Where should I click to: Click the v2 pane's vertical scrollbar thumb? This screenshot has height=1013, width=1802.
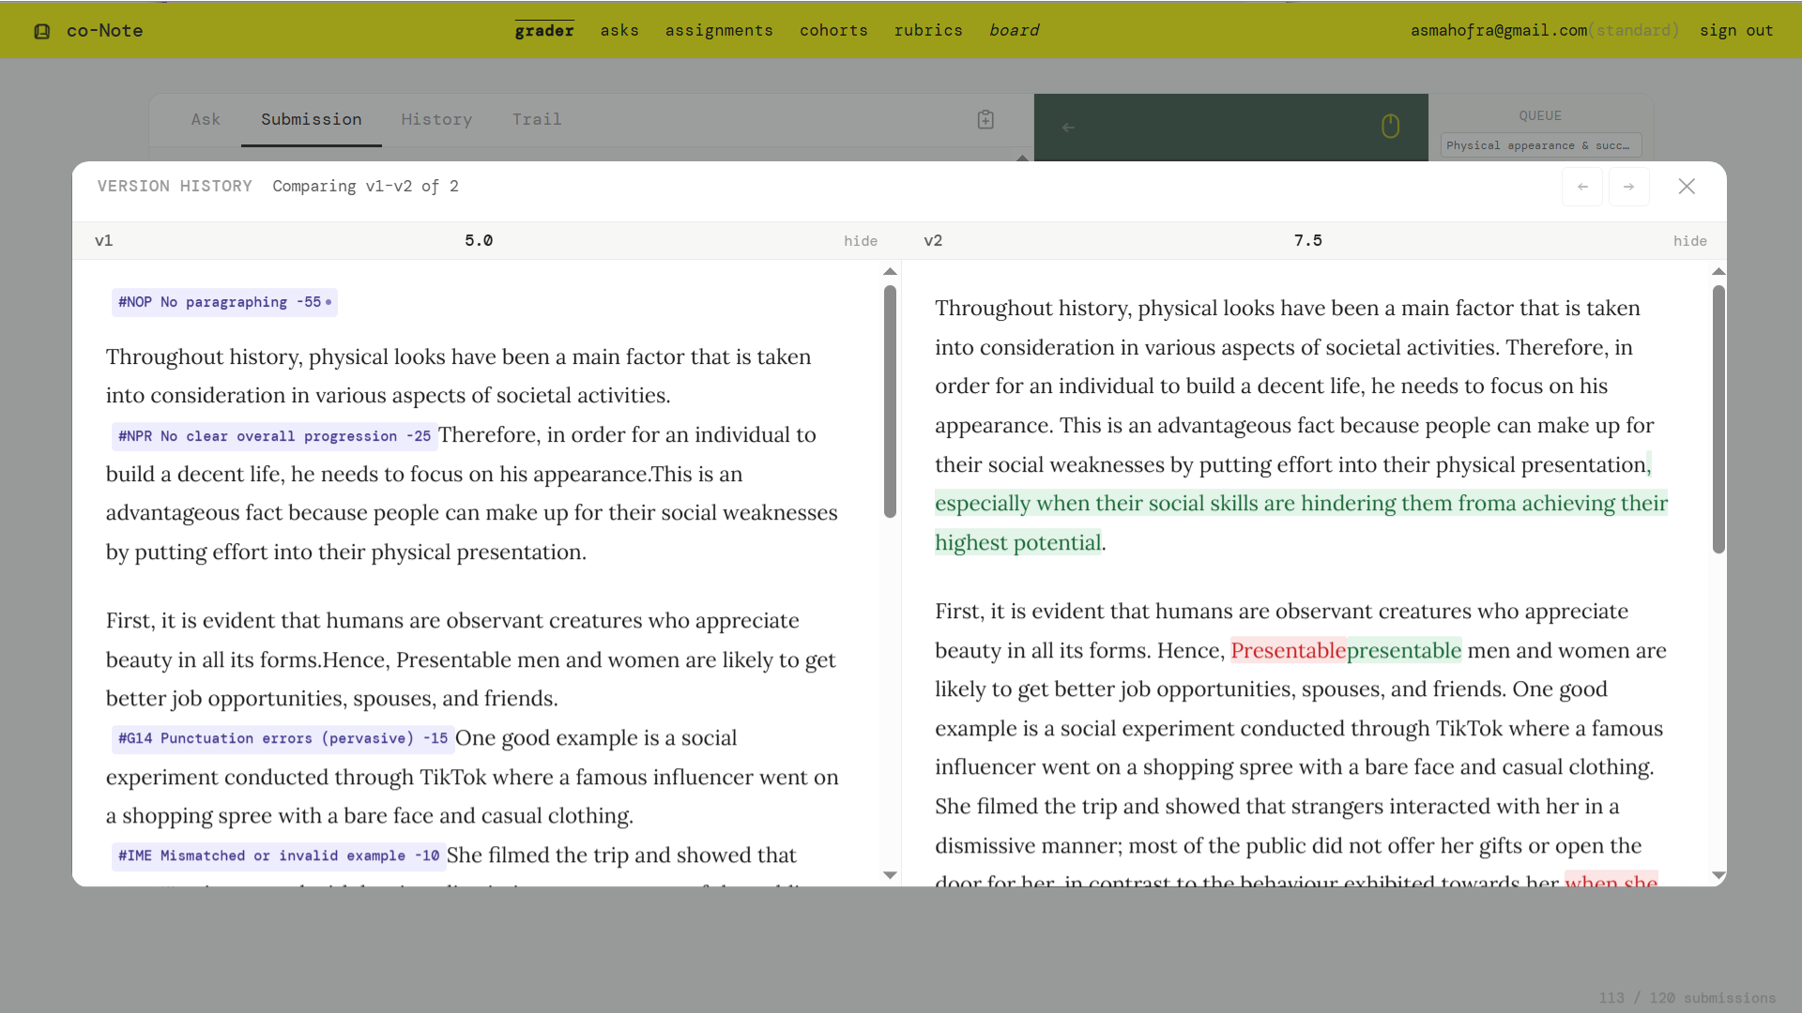click(1718, 419)
